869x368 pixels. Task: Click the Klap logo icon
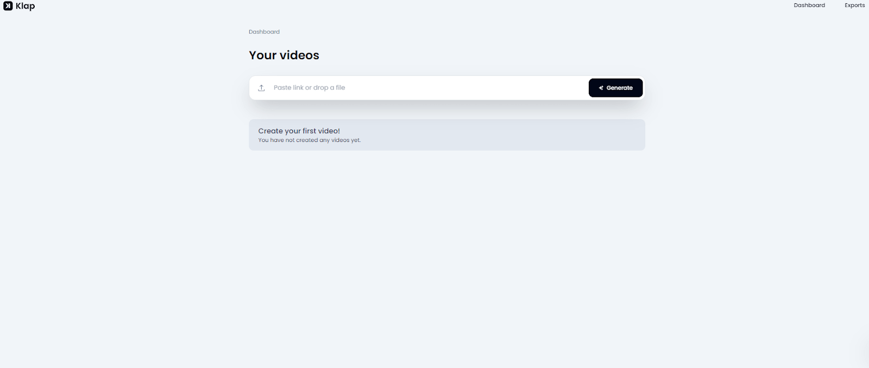(8, 6)
